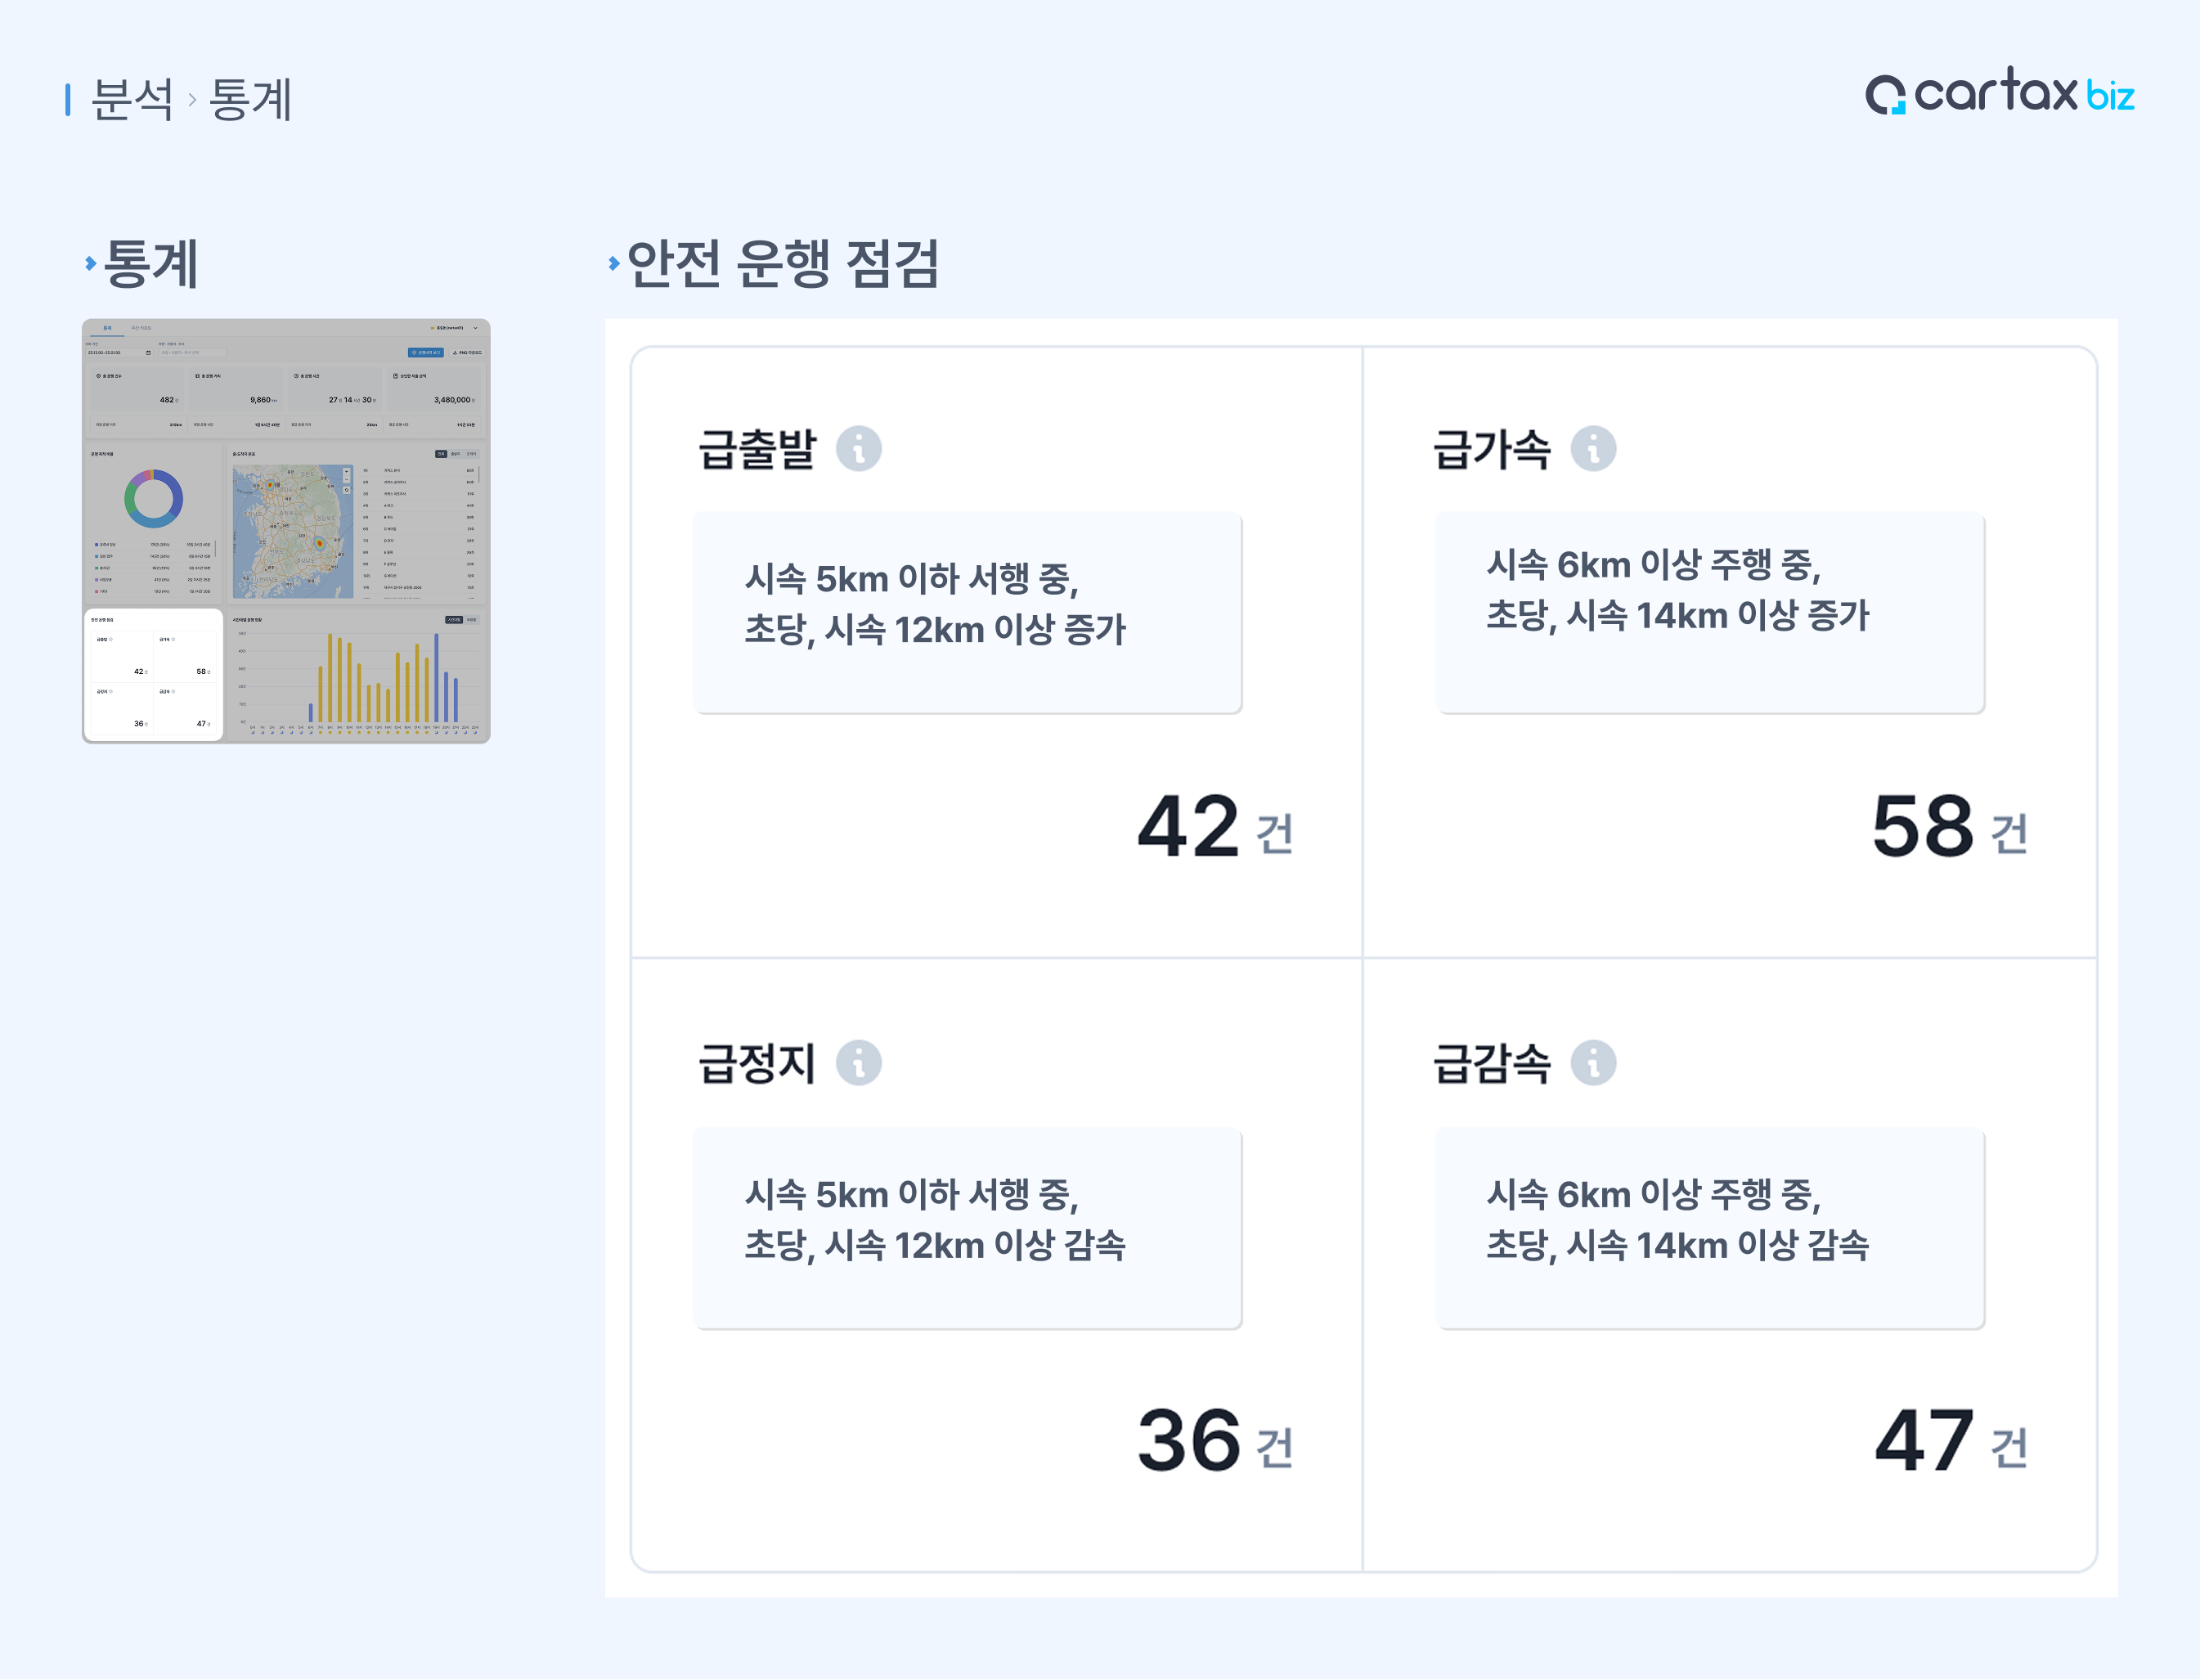This screenshot has width=2200, height=1680.
Task: Open the date range picker in the dashboard thumbnail
Action: click(117, 353)
